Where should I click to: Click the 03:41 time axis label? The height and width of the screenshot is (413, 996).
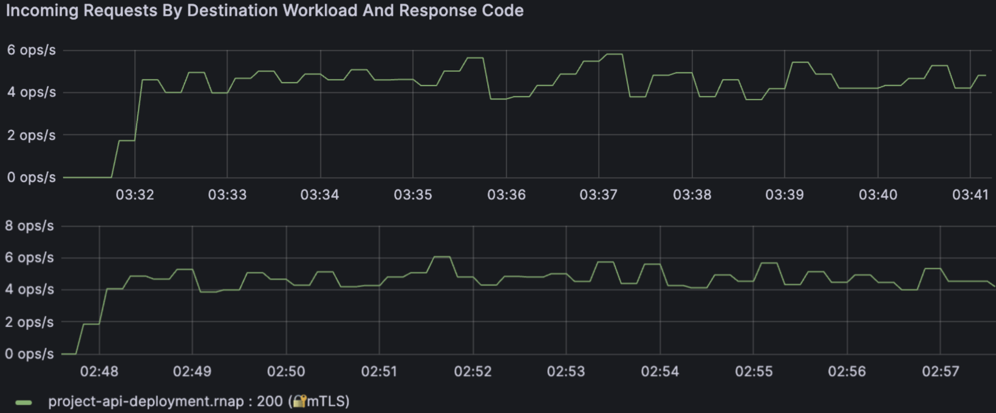970,195
